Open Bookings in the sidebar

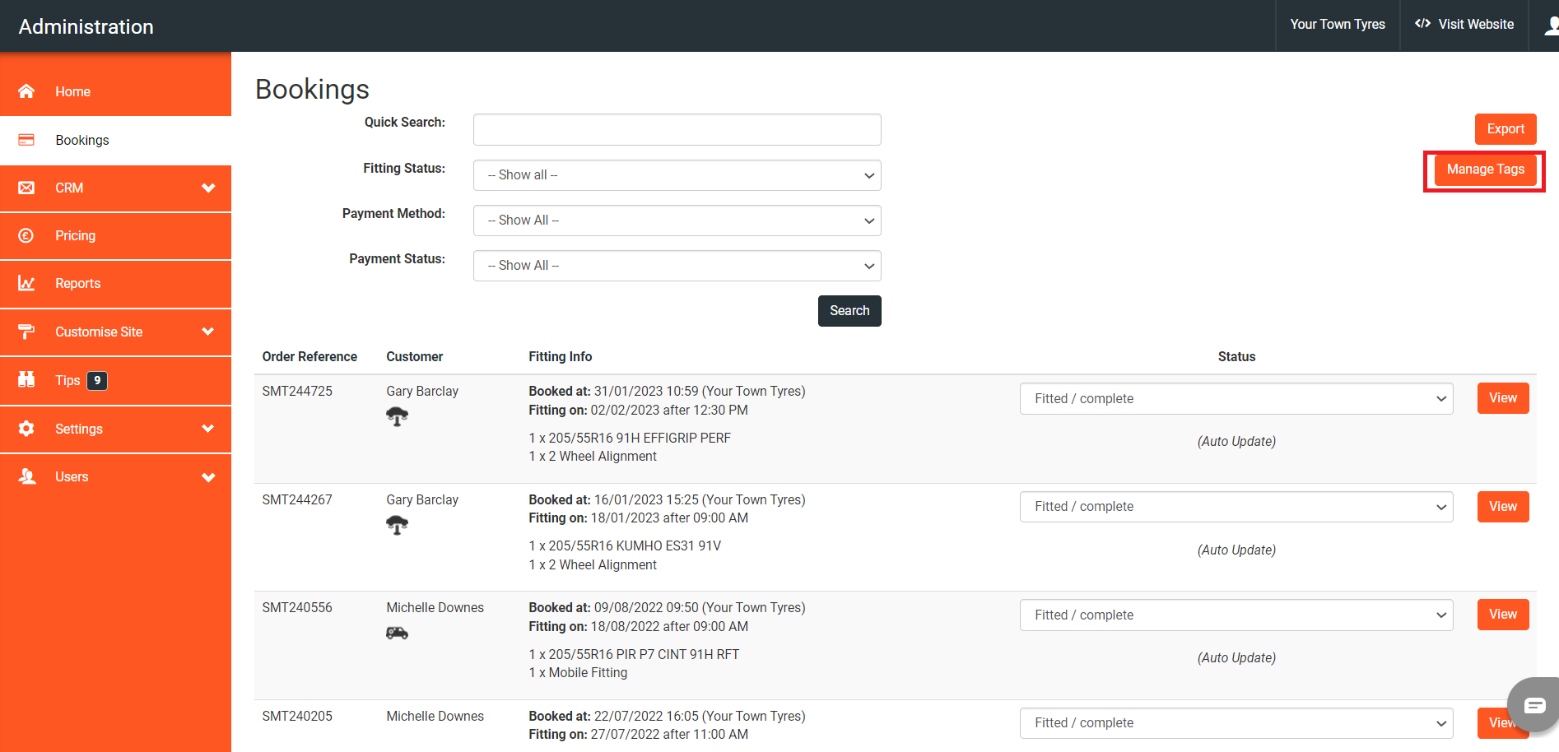82,141
